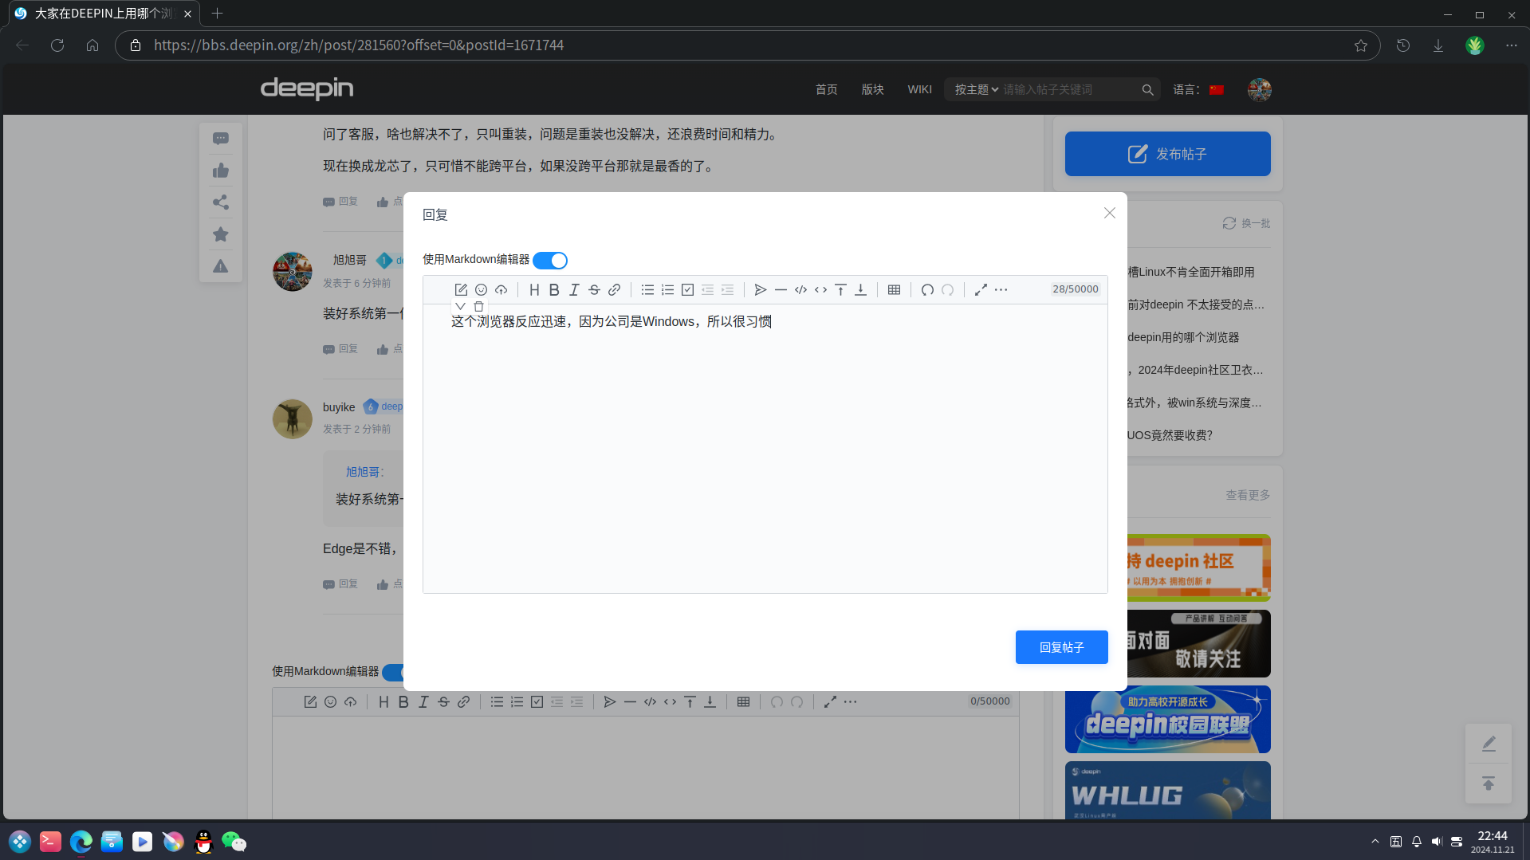The image size is (1530, 860).
Task: Insert emoji in reply dialog toolbar
Action: click(x=481, y=290)
